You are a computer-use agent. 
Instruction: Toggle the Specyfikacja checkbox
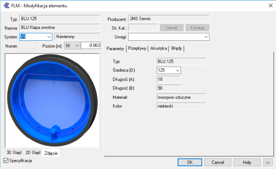(6, 161)
